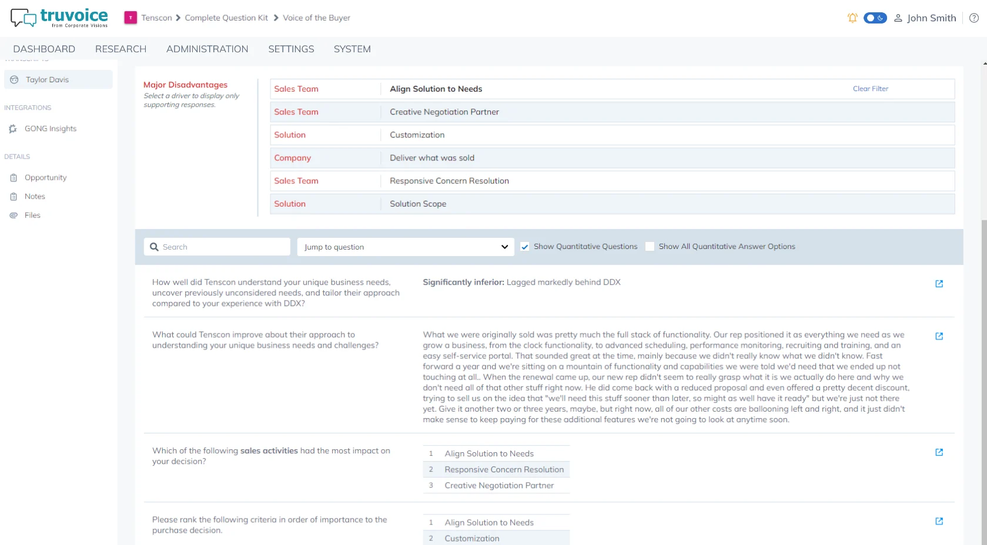The width and height of the screenshot is (987, 545).
Task: Open GONG Insights integration
Action: [x=51, y=129]
